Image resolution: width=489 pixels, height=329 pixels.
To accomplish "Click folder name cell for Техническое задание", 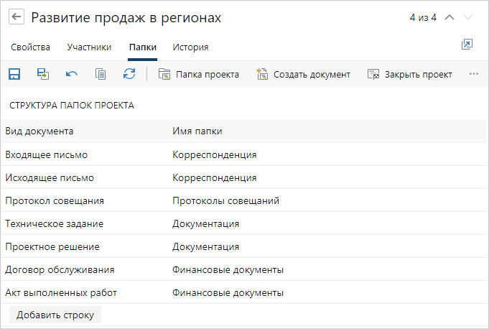I will click(x=205, y=223).
